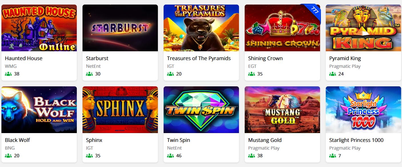Select the Sphinx game thumbnail
This screenshot has height=167, width=402.
[120, 110]
